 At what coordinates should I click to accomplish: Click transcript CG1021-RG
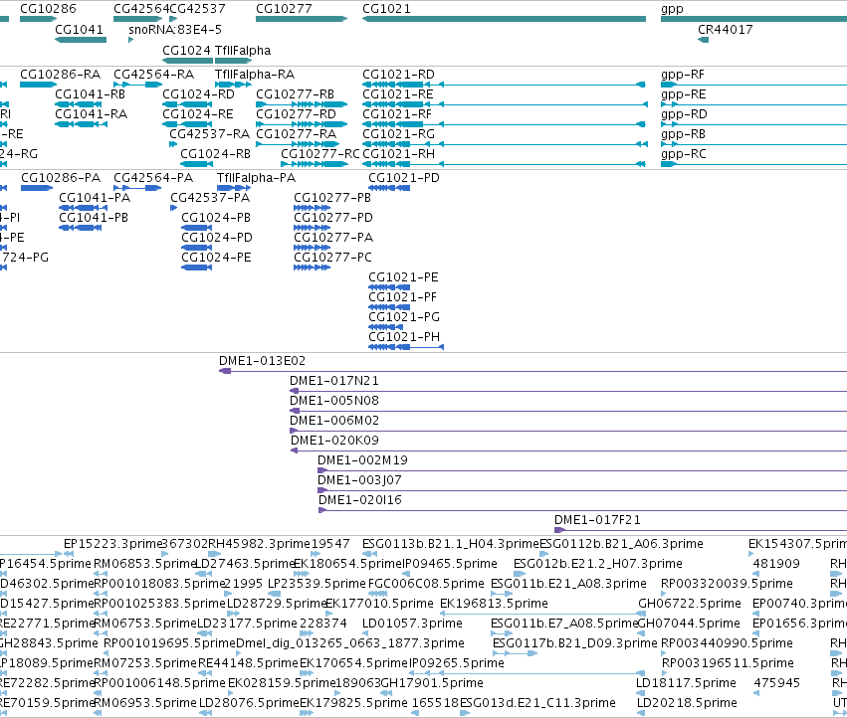pyautogui.click(x=398, y=134)
